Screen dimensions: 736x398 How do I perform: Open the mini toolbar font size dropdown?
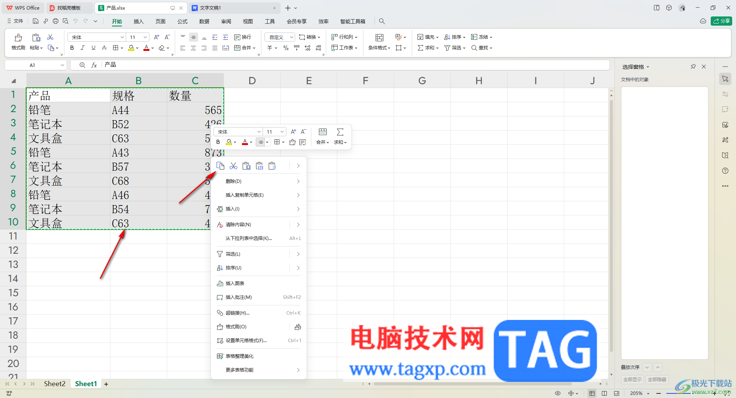[282, 132]
